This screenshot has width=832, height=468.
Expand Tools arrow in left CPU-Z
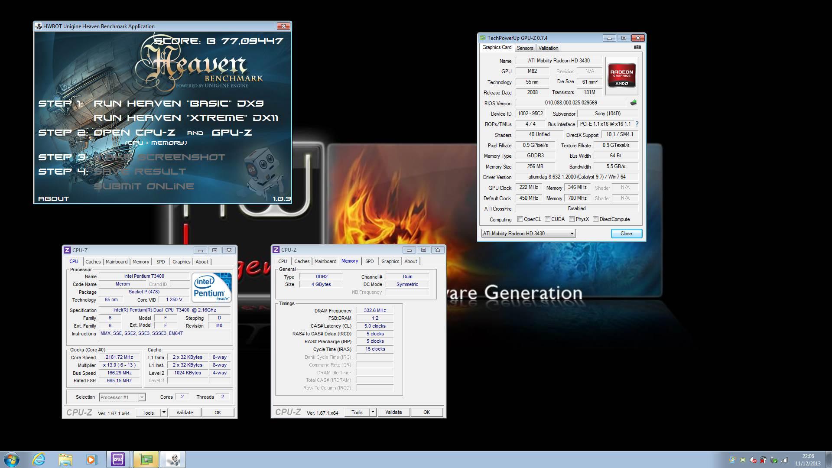pos(164,413)
